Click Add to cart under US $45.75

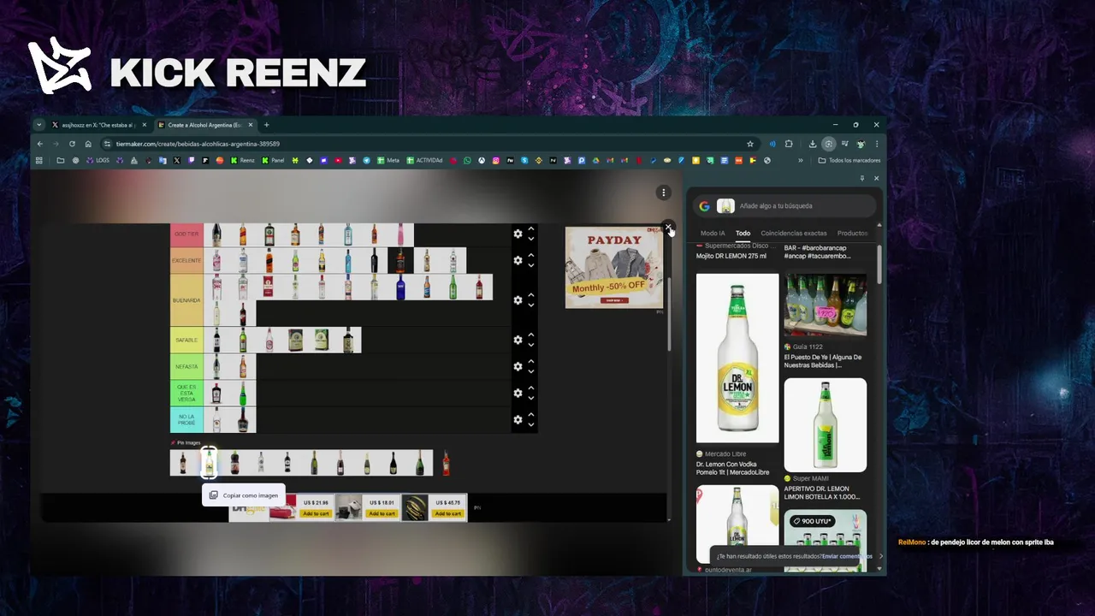tap(447, 513)
